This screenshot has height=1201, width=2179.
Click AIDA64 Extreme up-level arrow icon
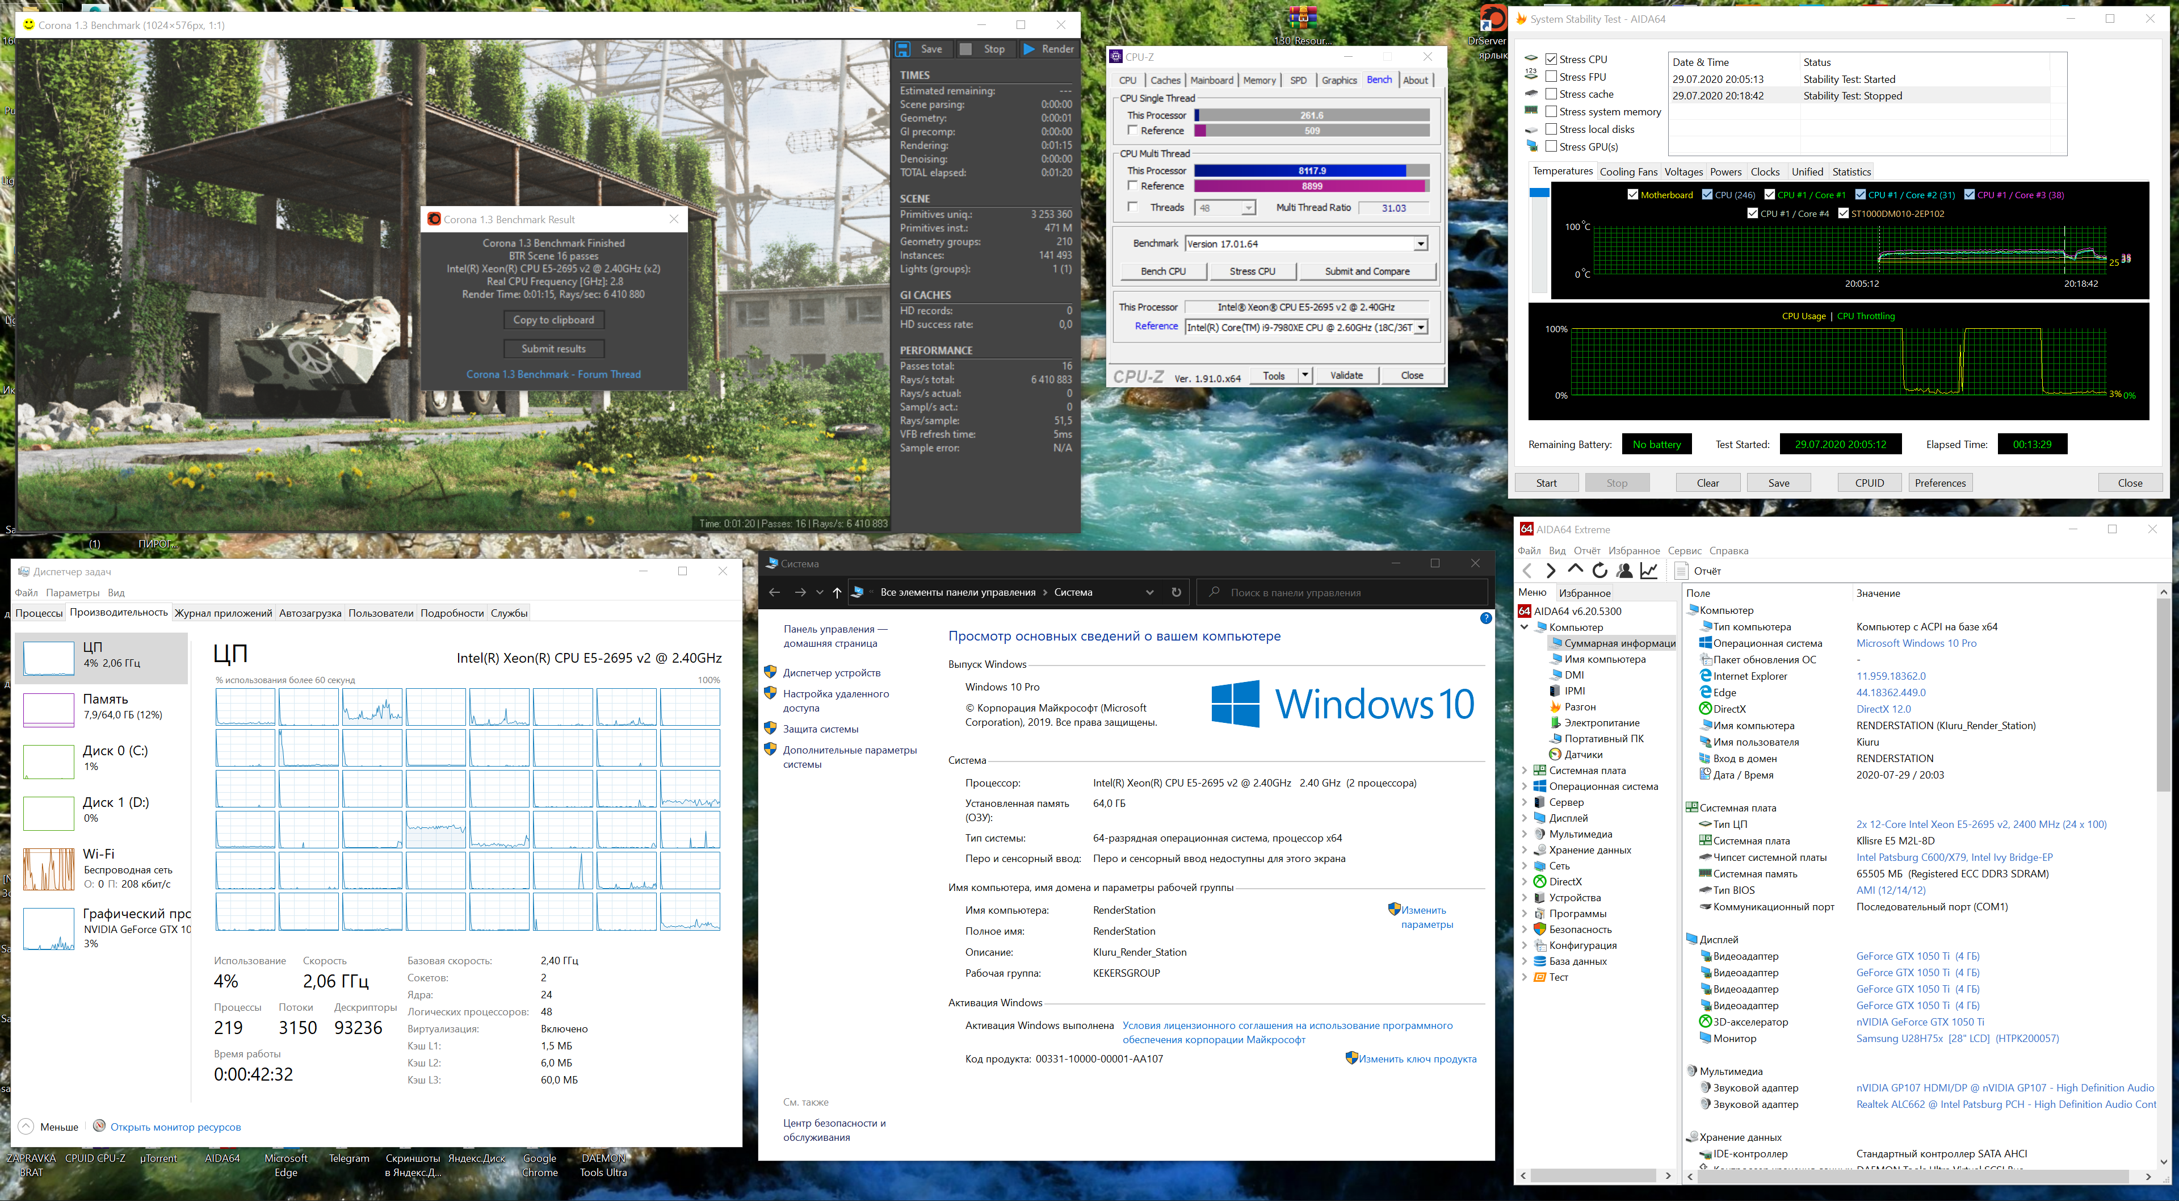[x=1575, y=570]
